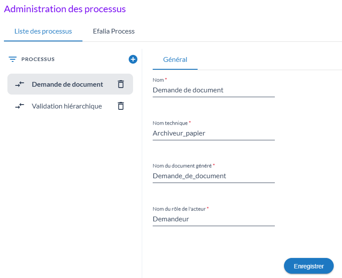Image resolution: width=342 pixels, height=278 pixels.
Task: Click into the Demandeur role field
Action: (x=213, y=219)
